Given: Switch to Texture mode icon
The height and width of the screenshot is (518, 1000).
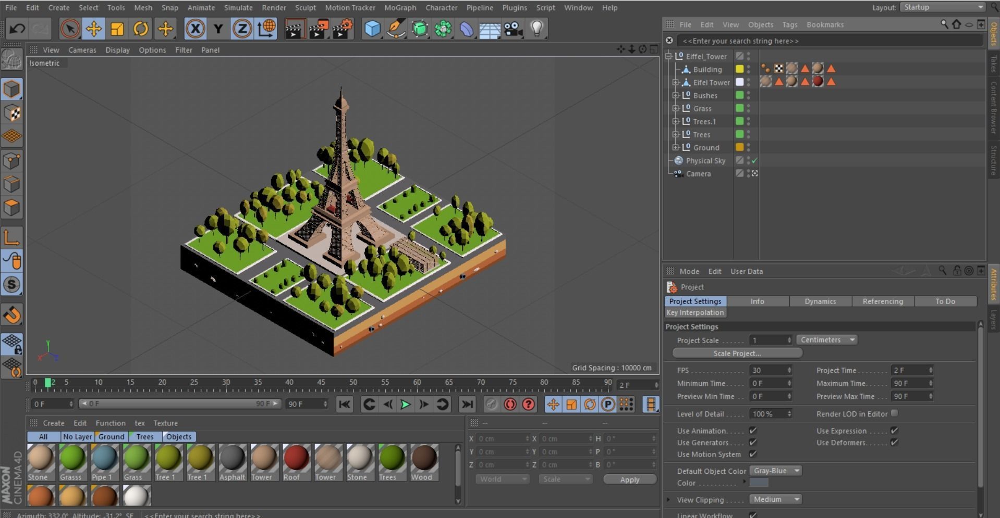Looking at the screenshot, I should [x=12, y=113].
